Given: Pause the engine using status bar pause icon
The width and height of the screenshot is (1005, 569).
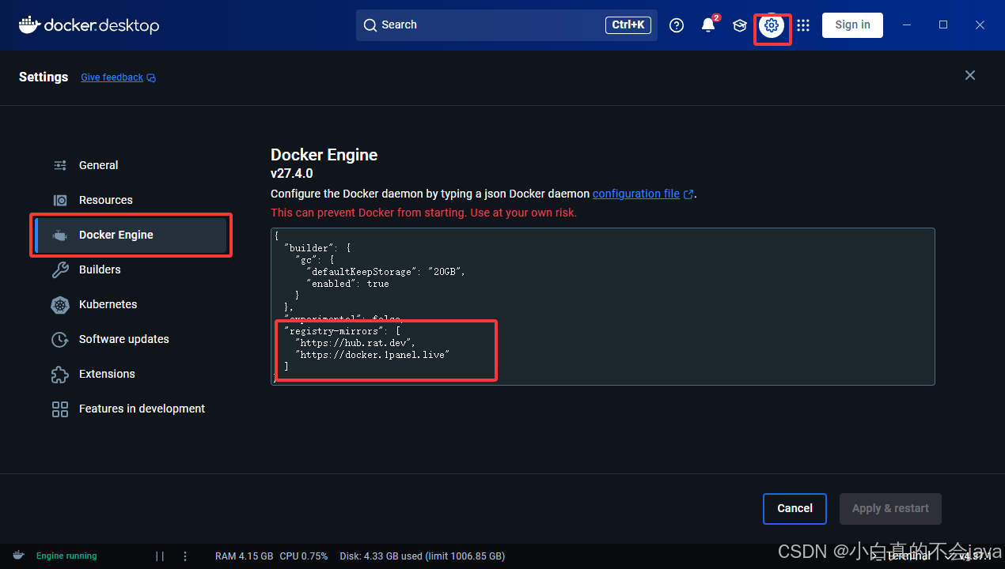Looking at the screenshot, I should 160,556.
